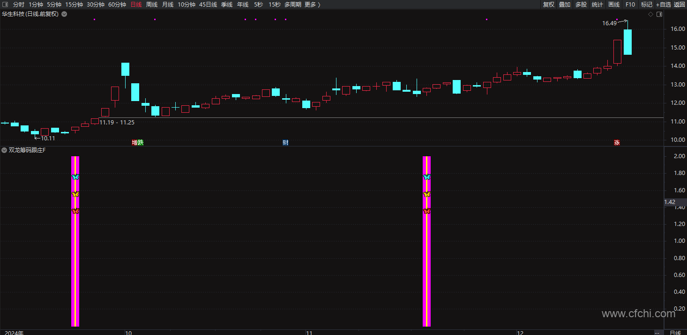
Task: Switch to the 15分钟 period
Action: pyautogui.click(x=74, y=4)
